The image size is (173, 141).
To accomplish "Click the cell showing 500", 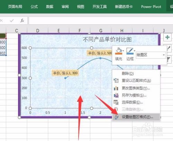I will click(3, 48).
